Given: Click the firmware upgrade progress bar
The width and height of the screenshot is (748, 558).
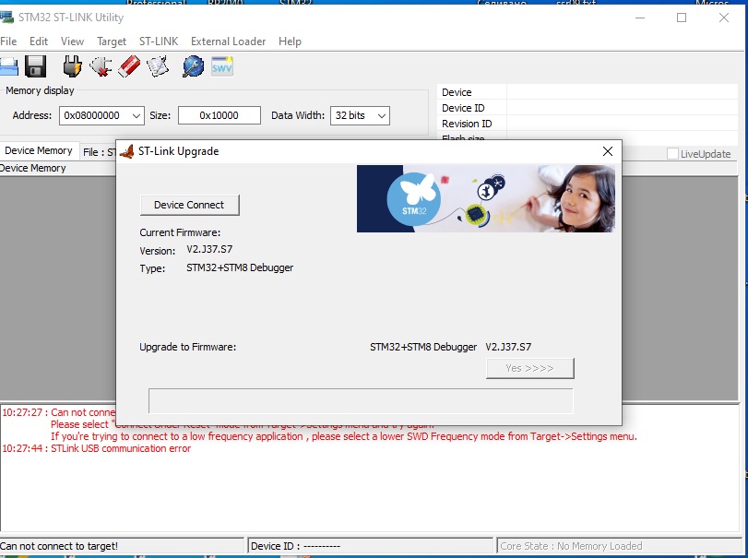Looking at the screenshot, I should 361,401.
